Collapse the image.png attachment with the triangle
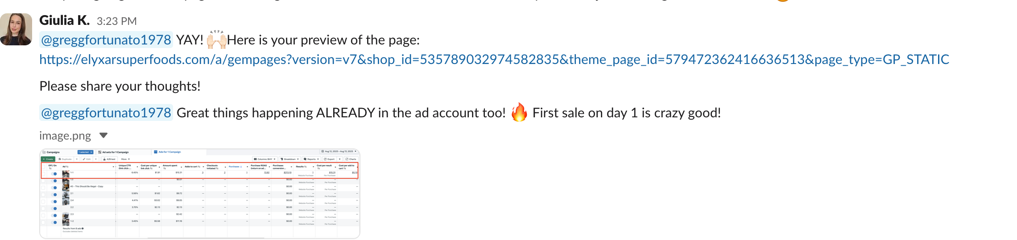Viewport: 1017px width, 240px height. click(103, 136)
